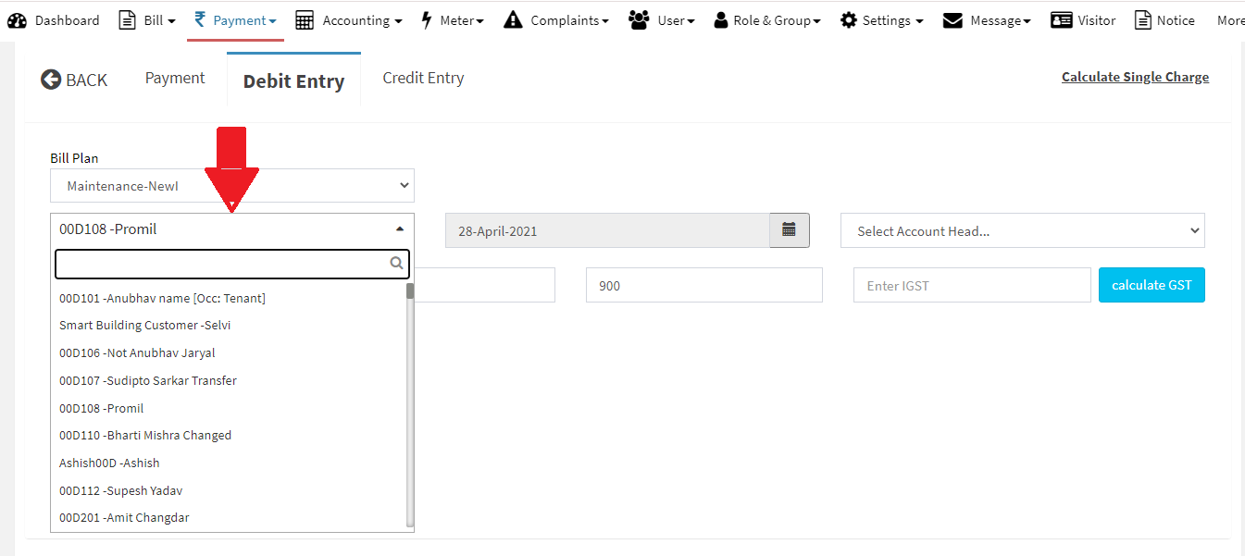Open the Calculate Single Charge link
The height and width of the screenshot is (556, 1245).
[x=1135, y=78]
